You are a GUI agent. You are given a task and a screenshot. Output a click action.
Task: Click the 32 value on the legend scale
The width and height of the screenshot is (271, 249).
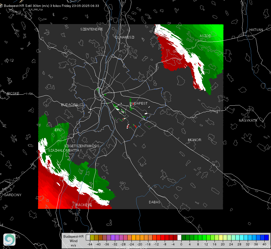[x=248, y=244]
